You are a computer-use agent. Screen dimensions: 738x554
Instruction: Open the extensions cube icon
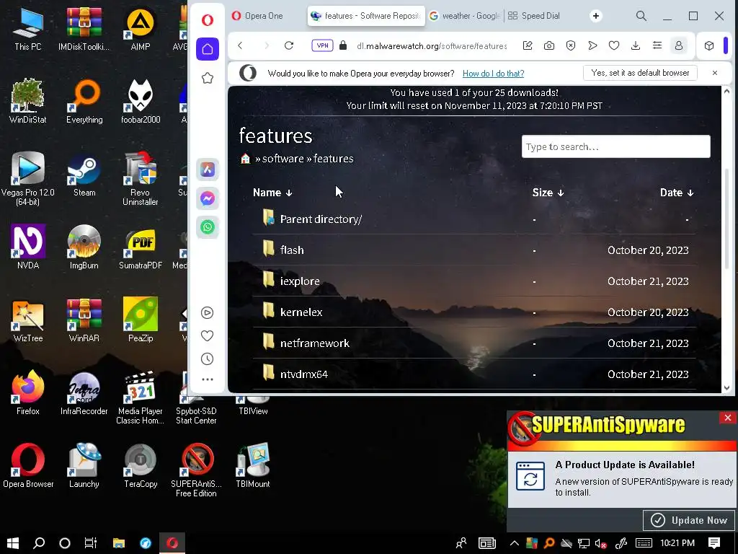coord(709,45)
